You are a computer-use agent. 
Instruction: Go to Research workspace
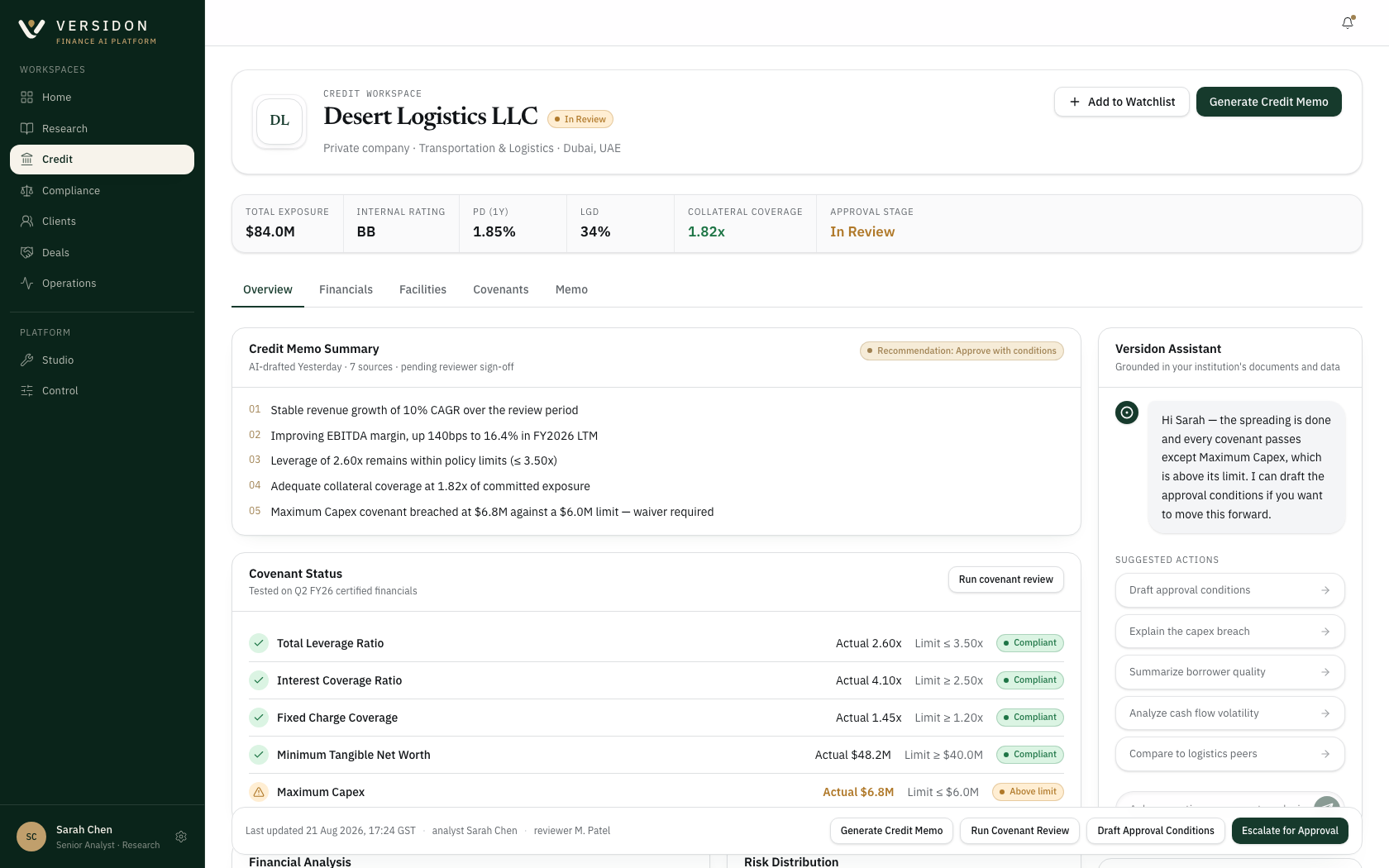[102, 128]
